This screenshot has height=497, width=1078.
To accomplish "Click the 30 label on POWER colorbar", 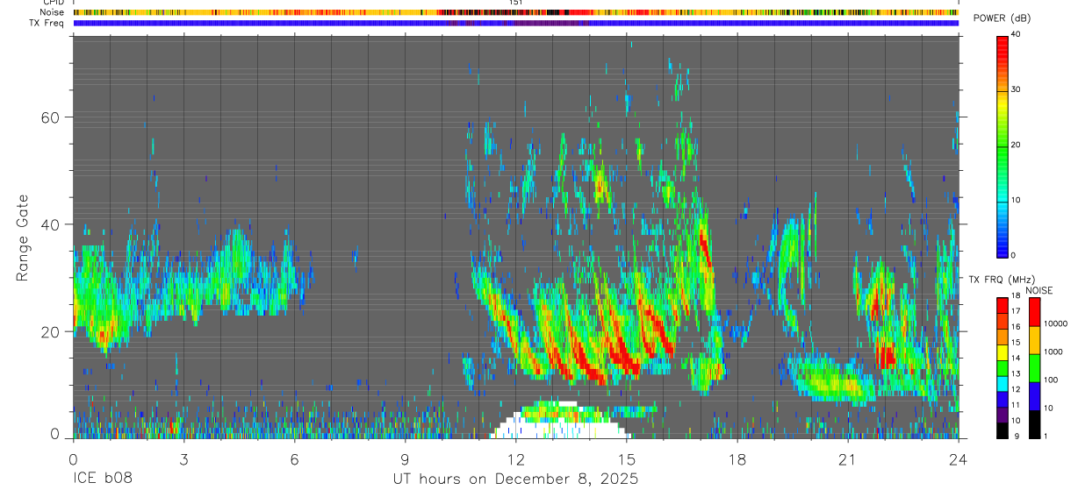I will pyautogui.click(x=1017, y=90).
